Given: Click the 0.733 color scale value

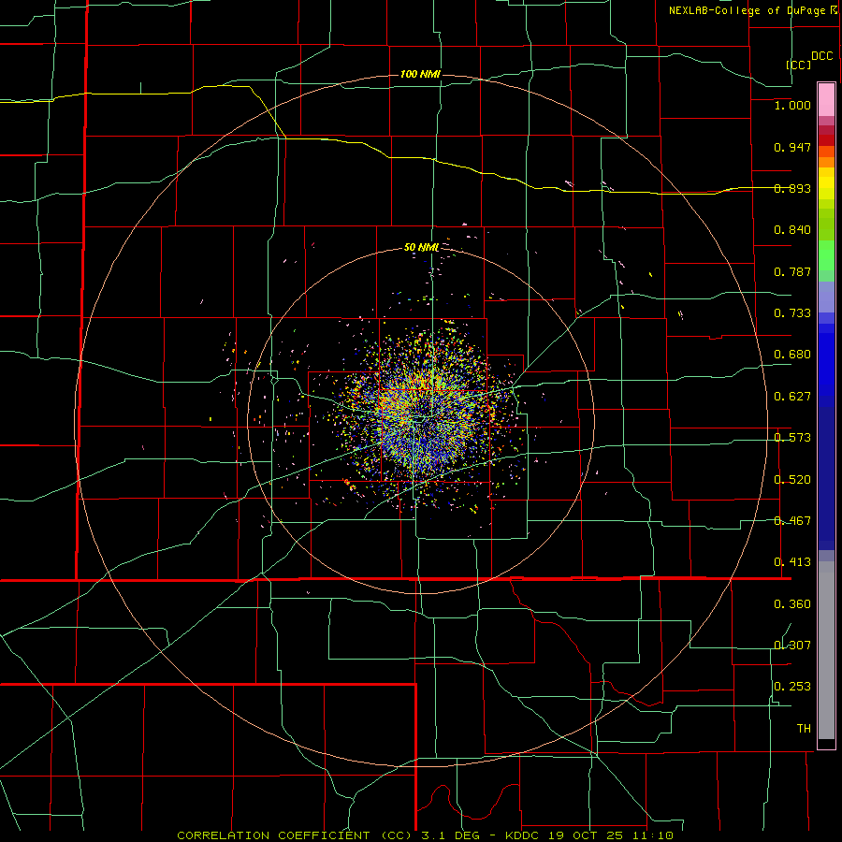Looking at the screenshot, I should coord(792,313).
